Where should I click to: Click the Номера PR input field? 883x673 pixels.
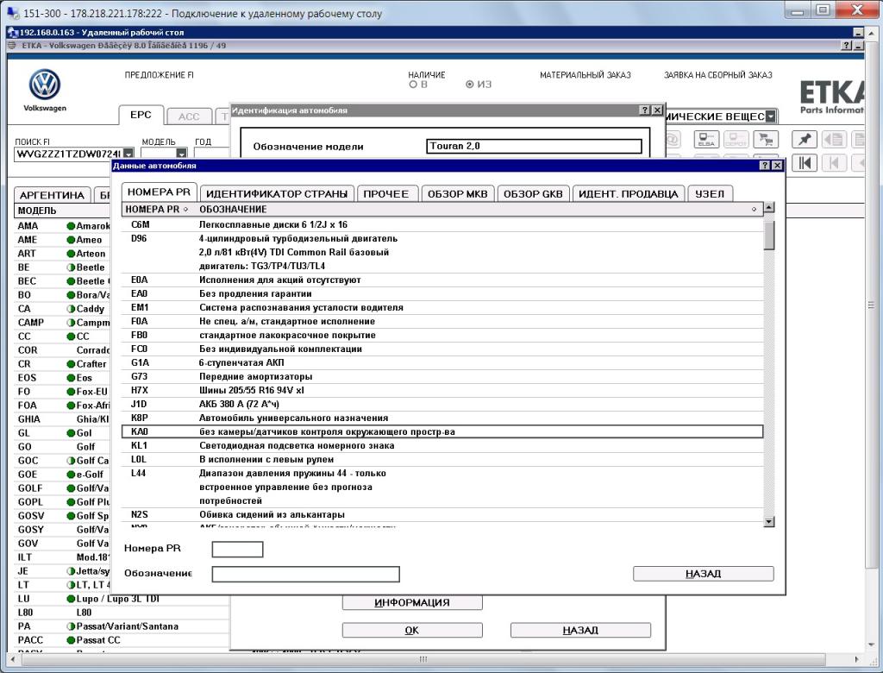(237, 549)
